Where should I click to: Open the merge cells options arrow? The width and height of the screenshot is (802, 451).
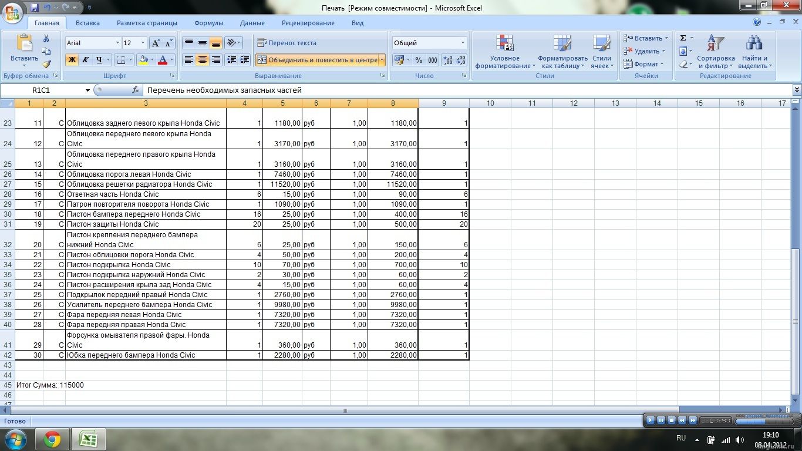[382, 60]
